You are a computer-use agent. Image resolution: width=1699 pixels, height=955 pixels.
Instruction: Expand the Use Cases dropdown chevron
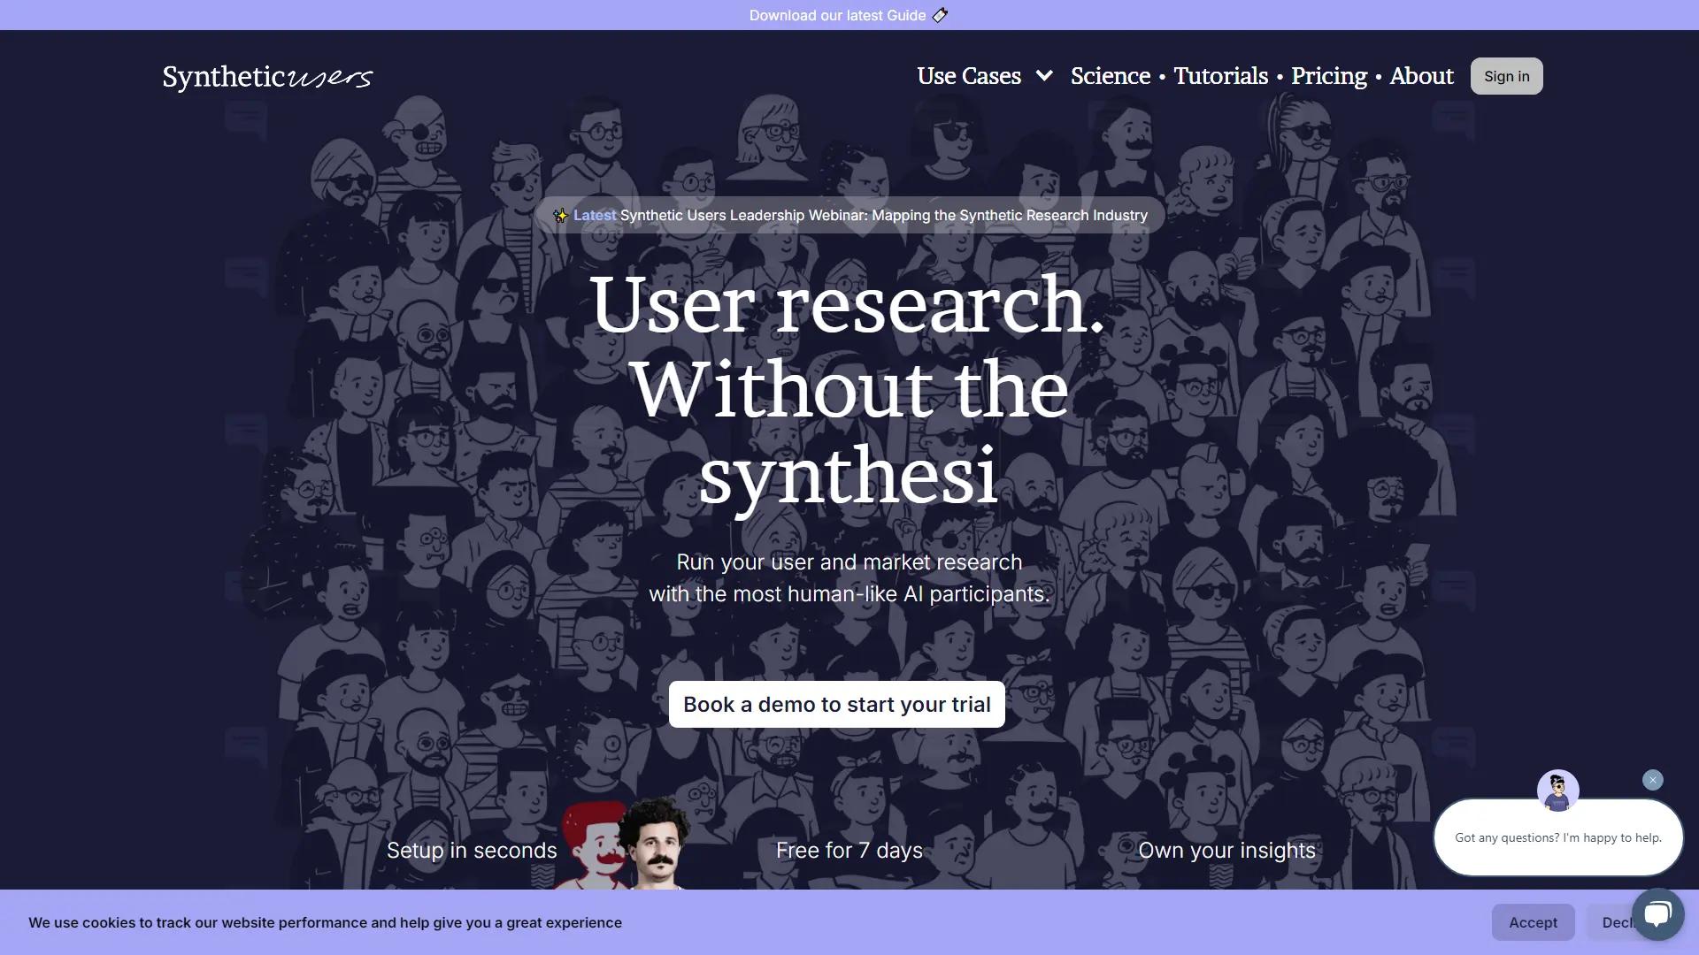pos(1045,76)
